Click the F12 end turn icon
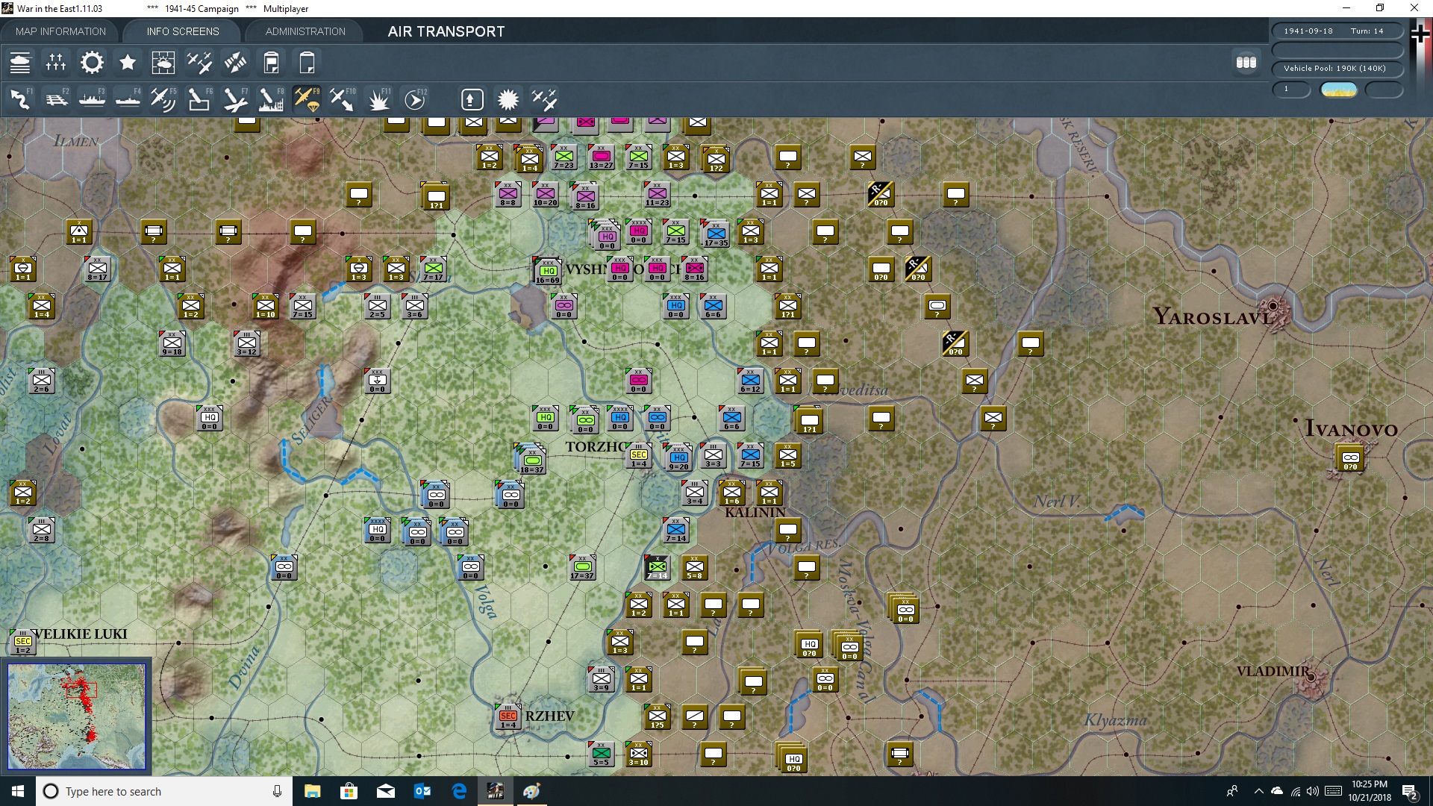This screenshot has width=1433, height=806. click(415, 99)
